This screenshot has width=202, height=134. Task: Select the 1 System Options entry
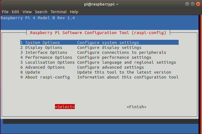click(99, 43)
